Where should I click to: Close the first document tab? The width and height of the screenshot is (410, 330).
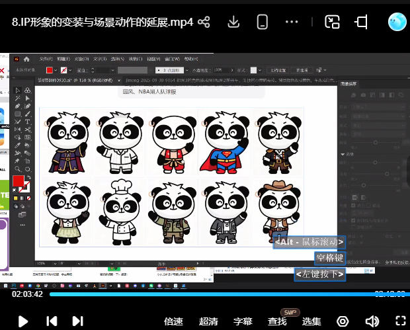119,81
